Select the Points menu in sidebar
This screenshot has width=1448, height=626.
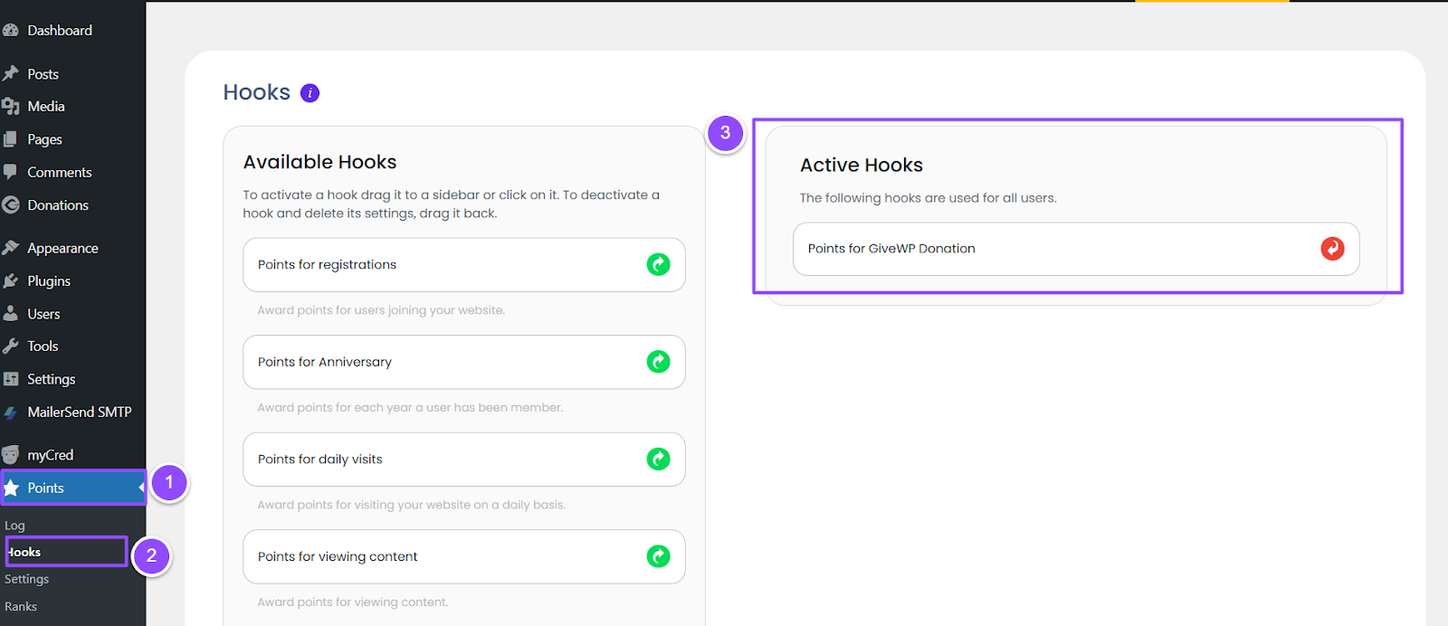pyautogui.click(x=46, y=488)
